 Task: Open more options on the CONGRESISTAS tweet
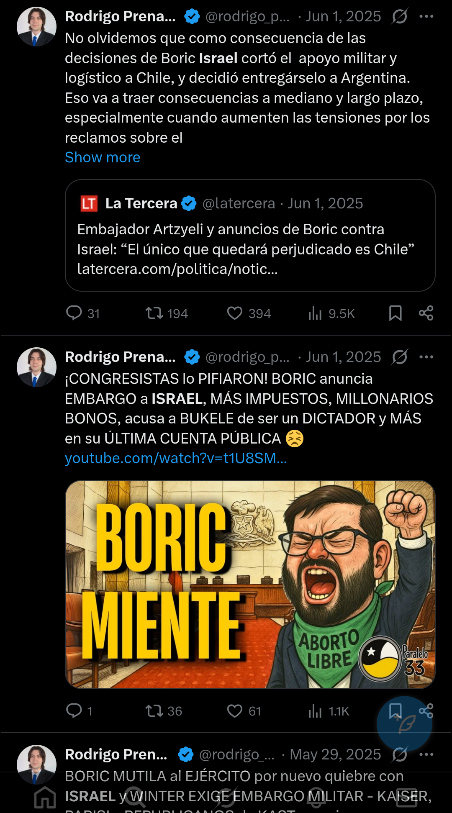(426, 357)
